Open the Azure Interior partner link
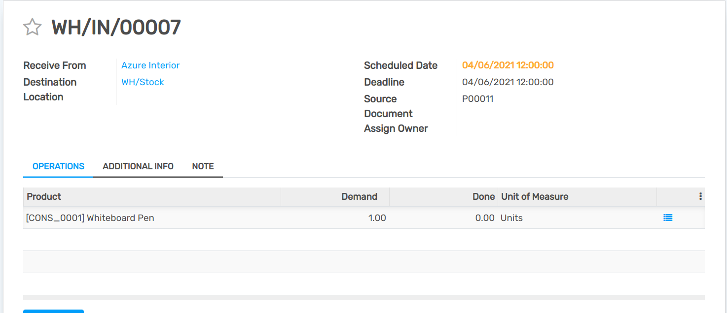727x313 pixels. coord(150,65)
